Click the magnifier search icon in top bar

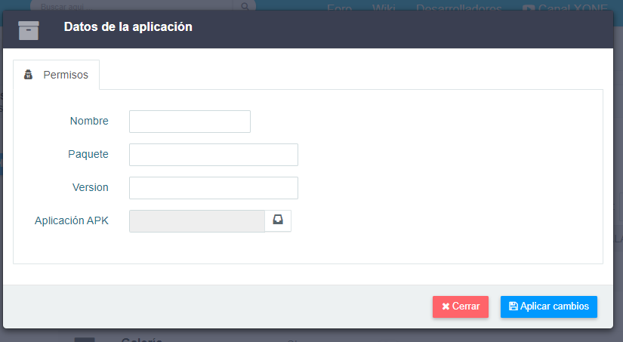tap(245, 6)
